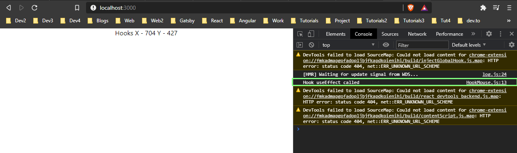
Task: Click the site info icon in address bar
Action: (93, 8)
